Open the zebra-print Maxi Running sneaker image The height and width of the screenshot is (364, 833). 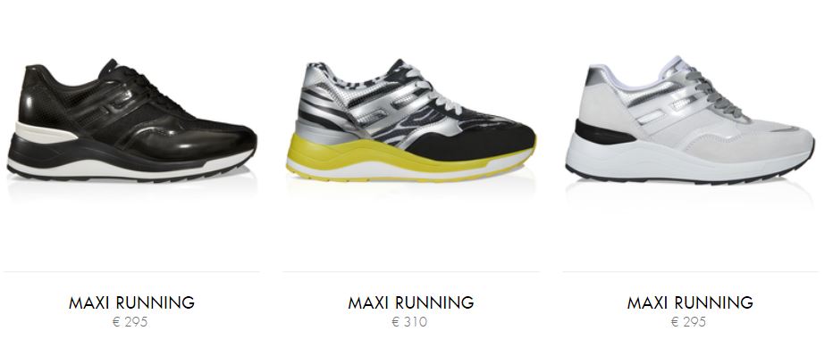coord(411,121)
